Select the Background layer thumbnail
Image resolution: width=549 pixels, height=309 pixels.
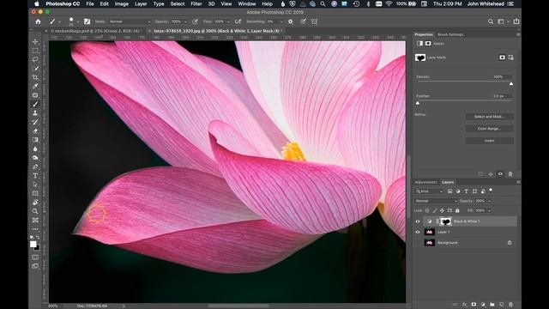(x=430, y=242)
